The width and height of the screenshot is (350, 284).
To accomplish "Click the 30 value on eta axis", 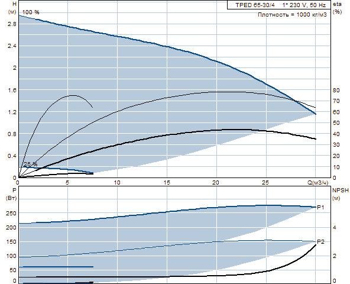I will [x=336, y=145].
